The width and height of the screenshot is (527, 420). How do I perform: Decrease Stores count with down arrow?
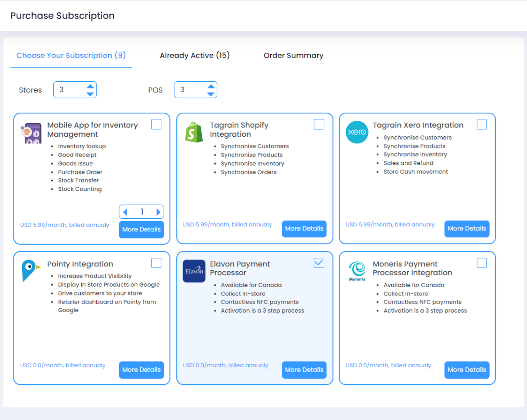(x=90, y=94)
